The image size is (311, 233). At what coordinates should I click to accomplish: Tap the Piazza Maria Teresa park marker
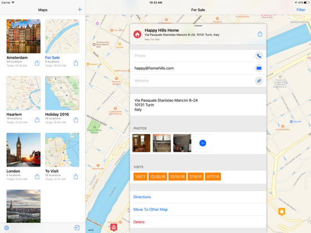point(94,127)
